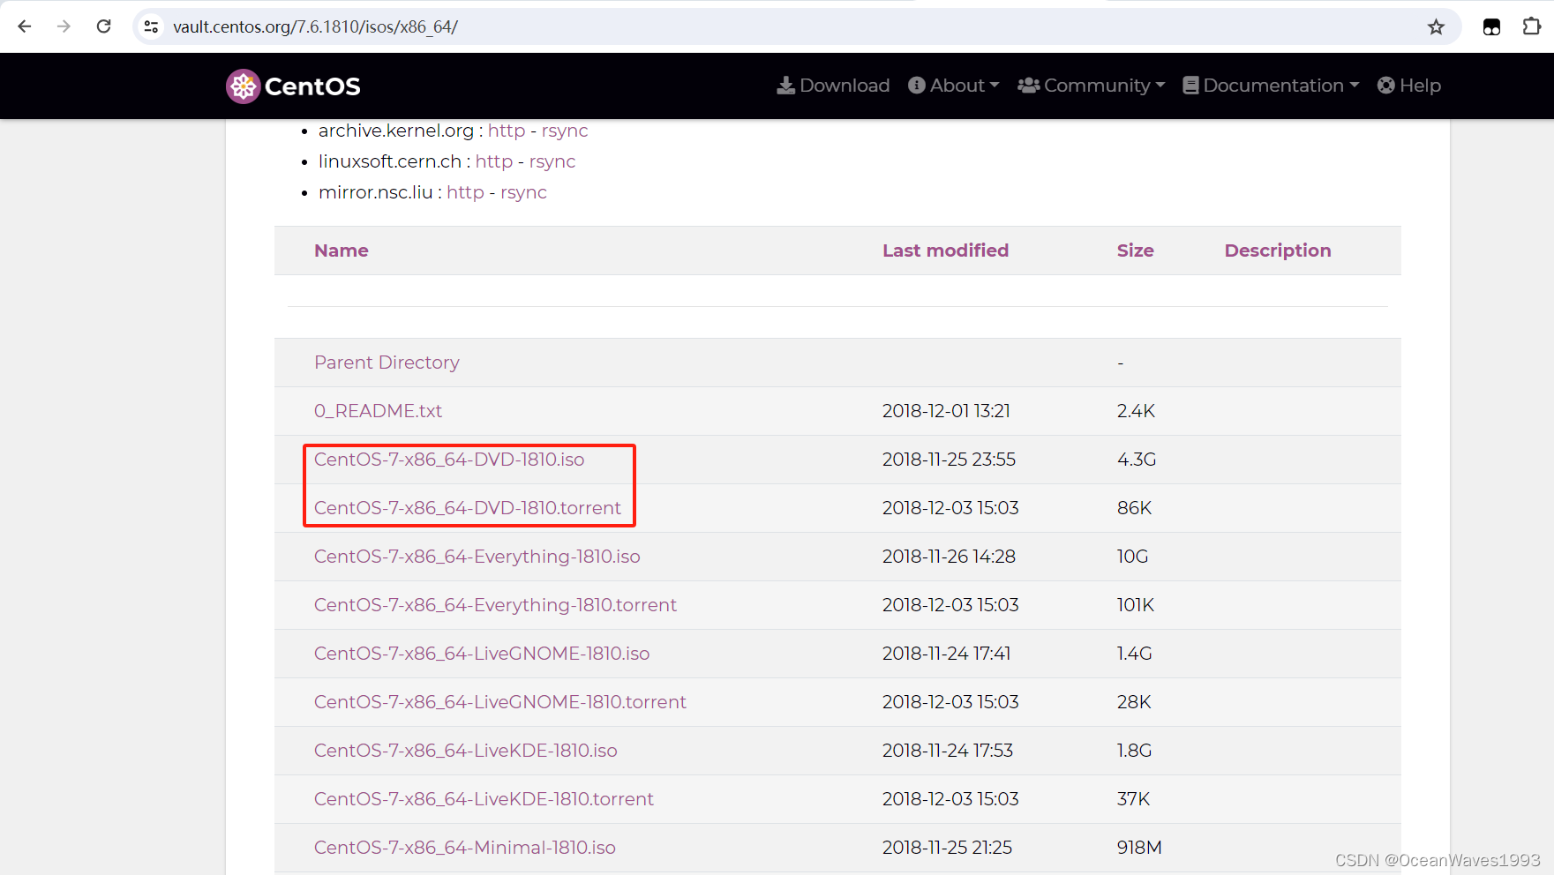Image resolution: width=1554 pixels, height=875 pixels.
Task: Reload the page with refresh icon
Action: click(103, 26)
